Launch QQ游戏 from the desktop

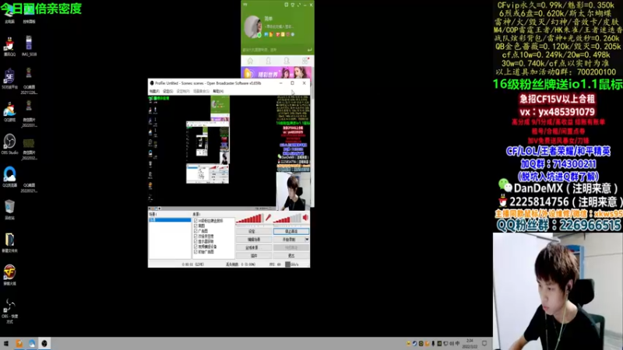click(9, 111)
